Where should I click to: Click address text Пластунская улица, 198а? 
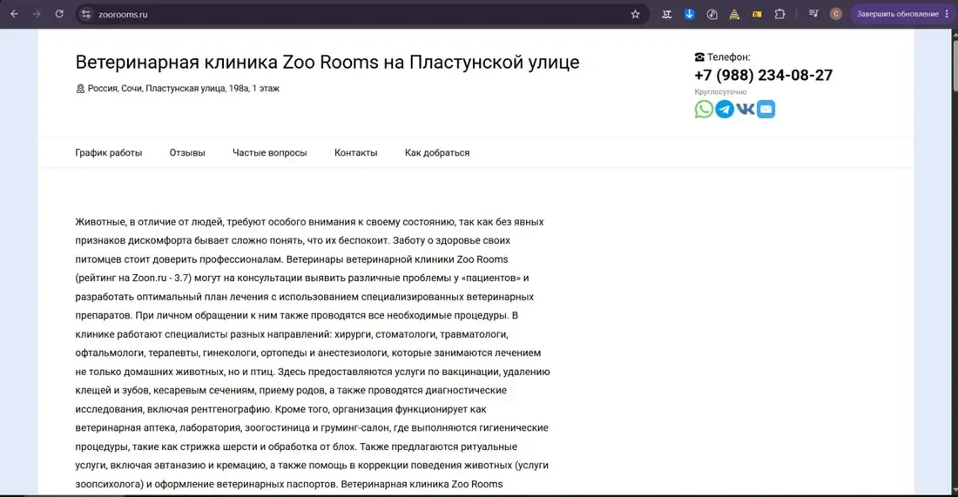point(197,89)
